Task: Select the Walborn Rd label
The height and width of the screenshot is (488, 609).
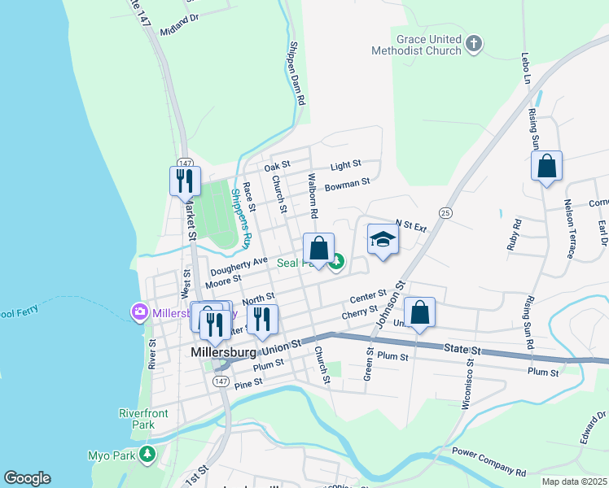Action: click(313, 196)
